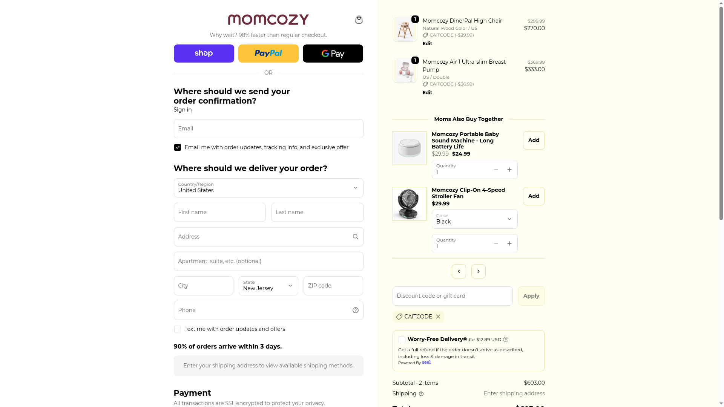Click the address search magnifier icon
Viewport: 724px width, 407px height.
(355, 237)
